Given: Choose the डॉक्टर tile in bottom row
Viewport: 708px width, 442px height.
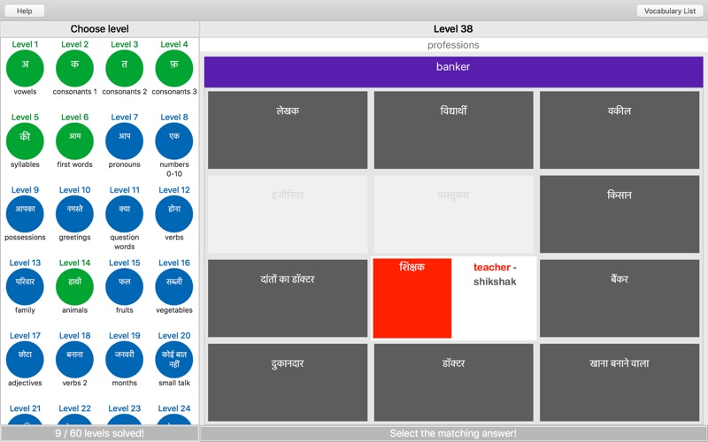Looking at the screenshot, I should pyautogui.click(x=453, y=383).
